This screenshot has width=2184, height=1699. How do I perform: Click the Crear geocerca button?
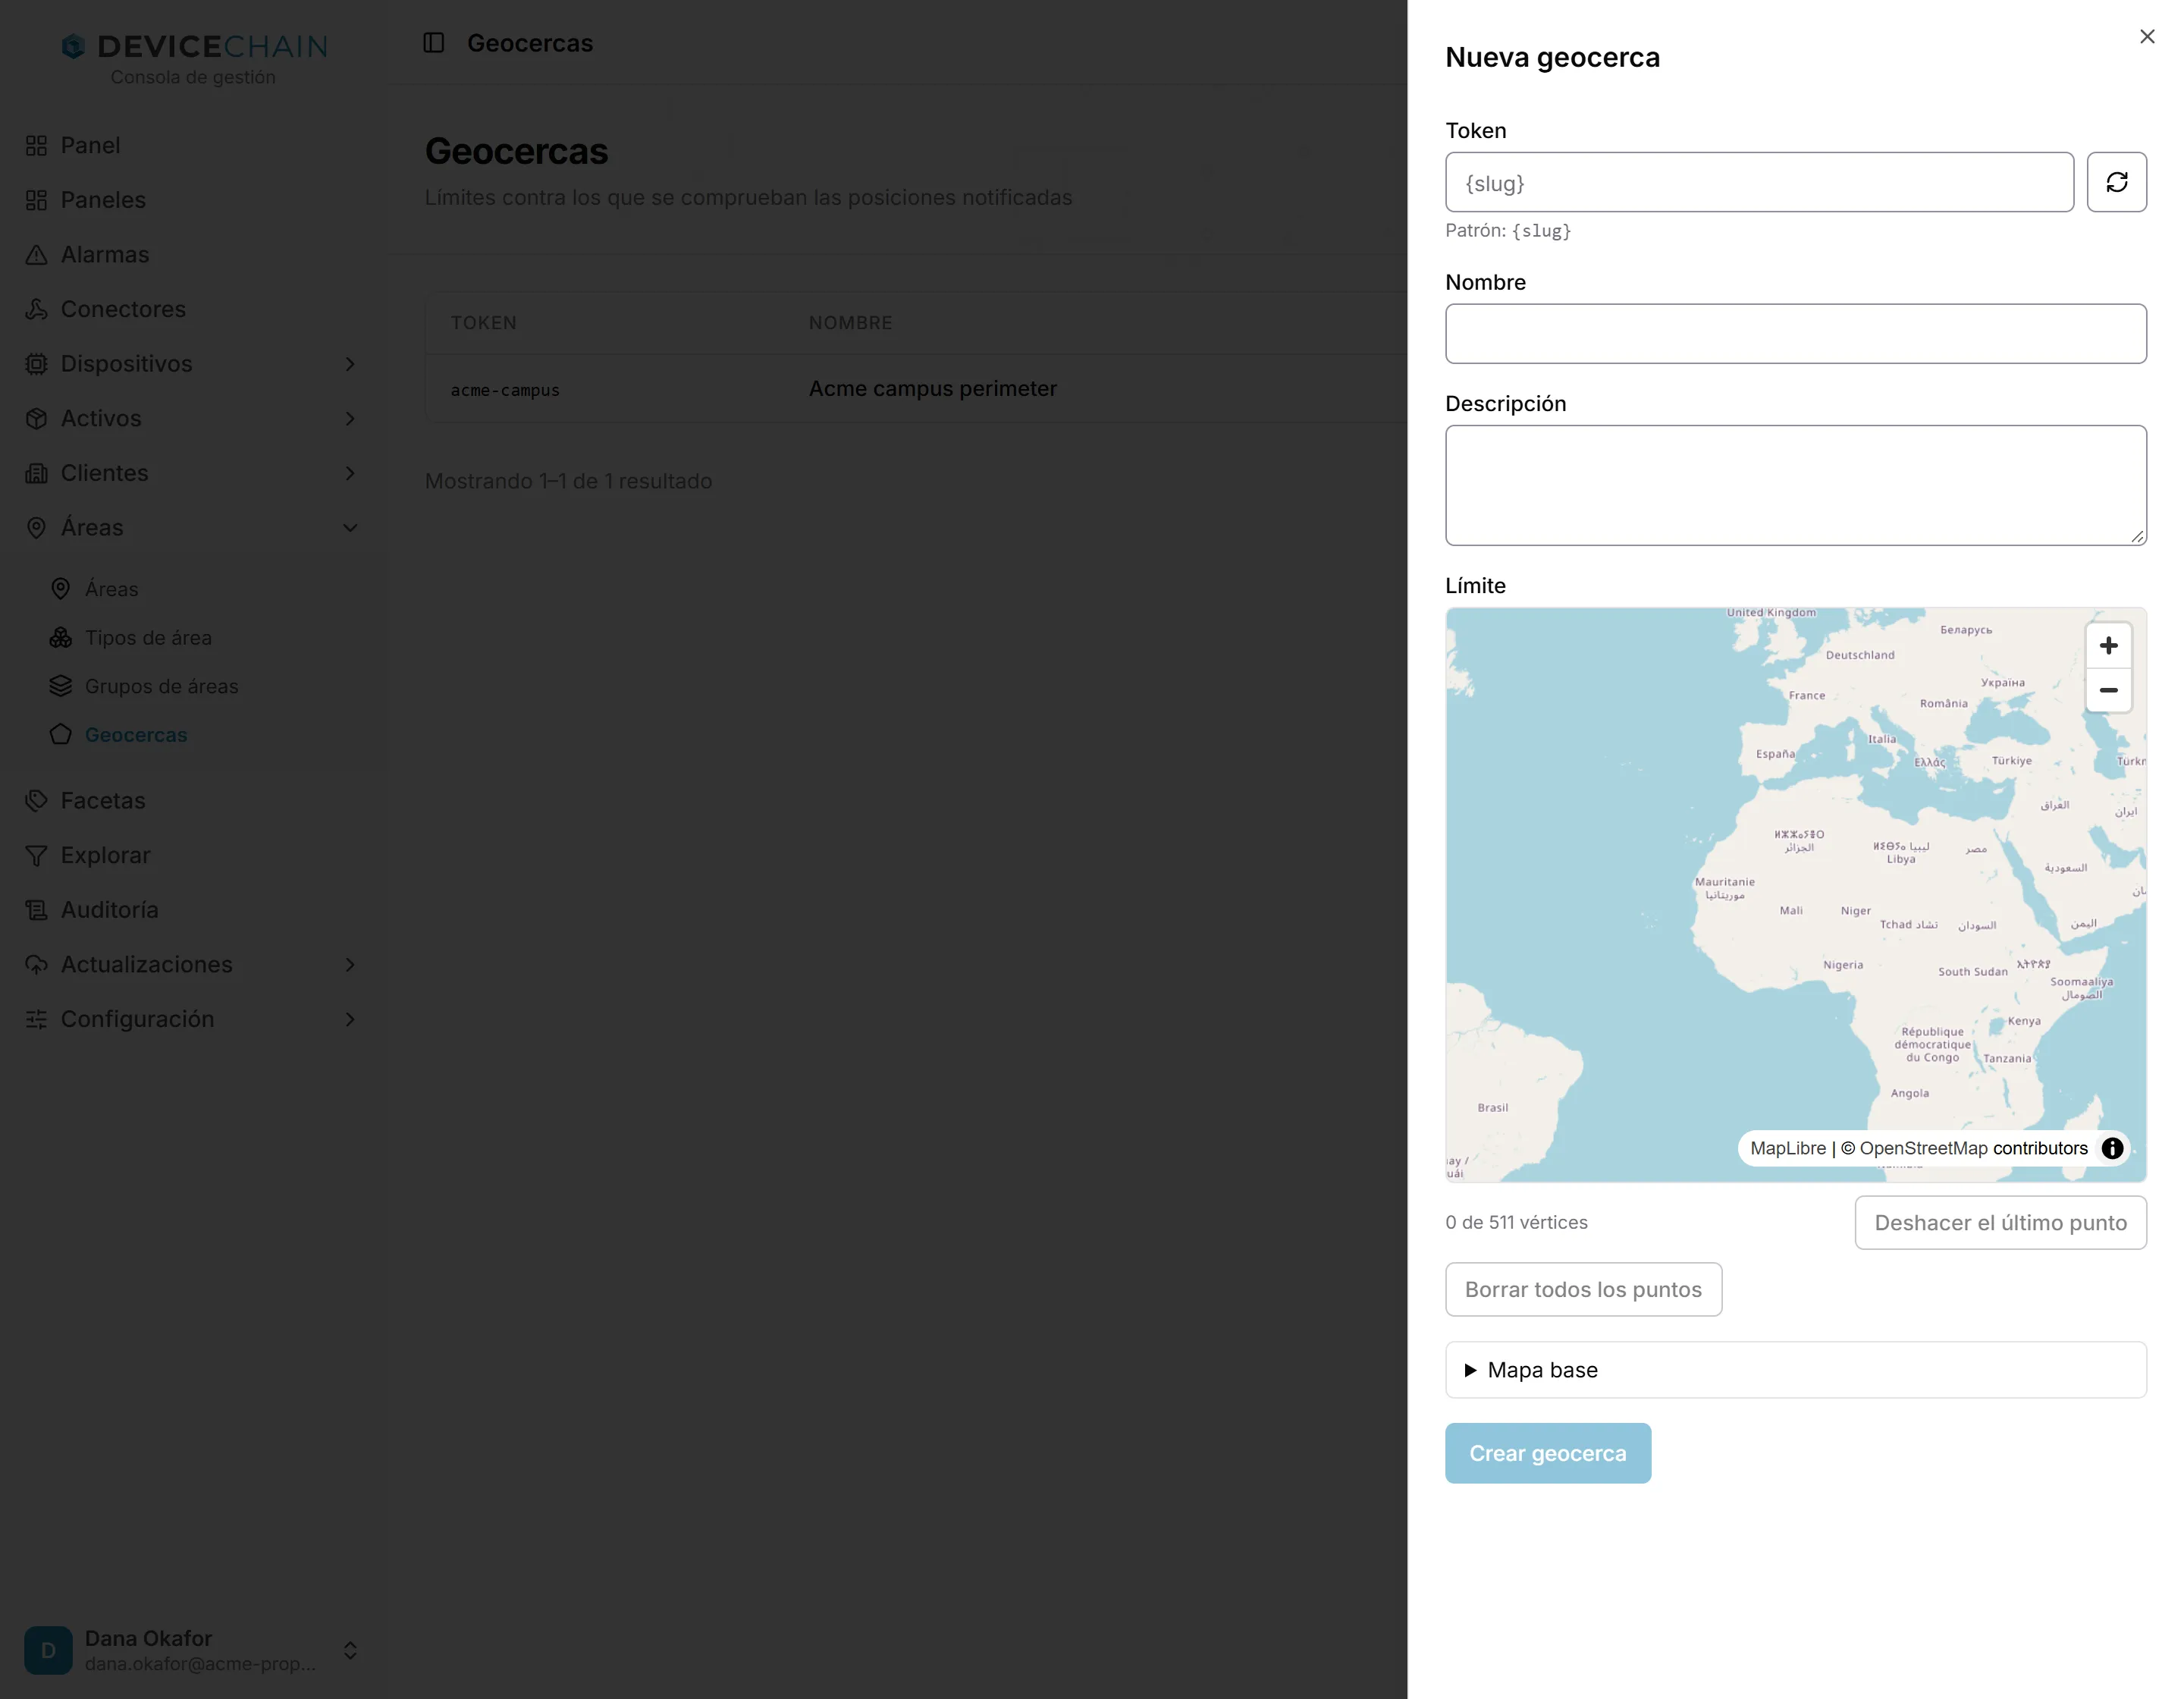coord(1547,1453)
